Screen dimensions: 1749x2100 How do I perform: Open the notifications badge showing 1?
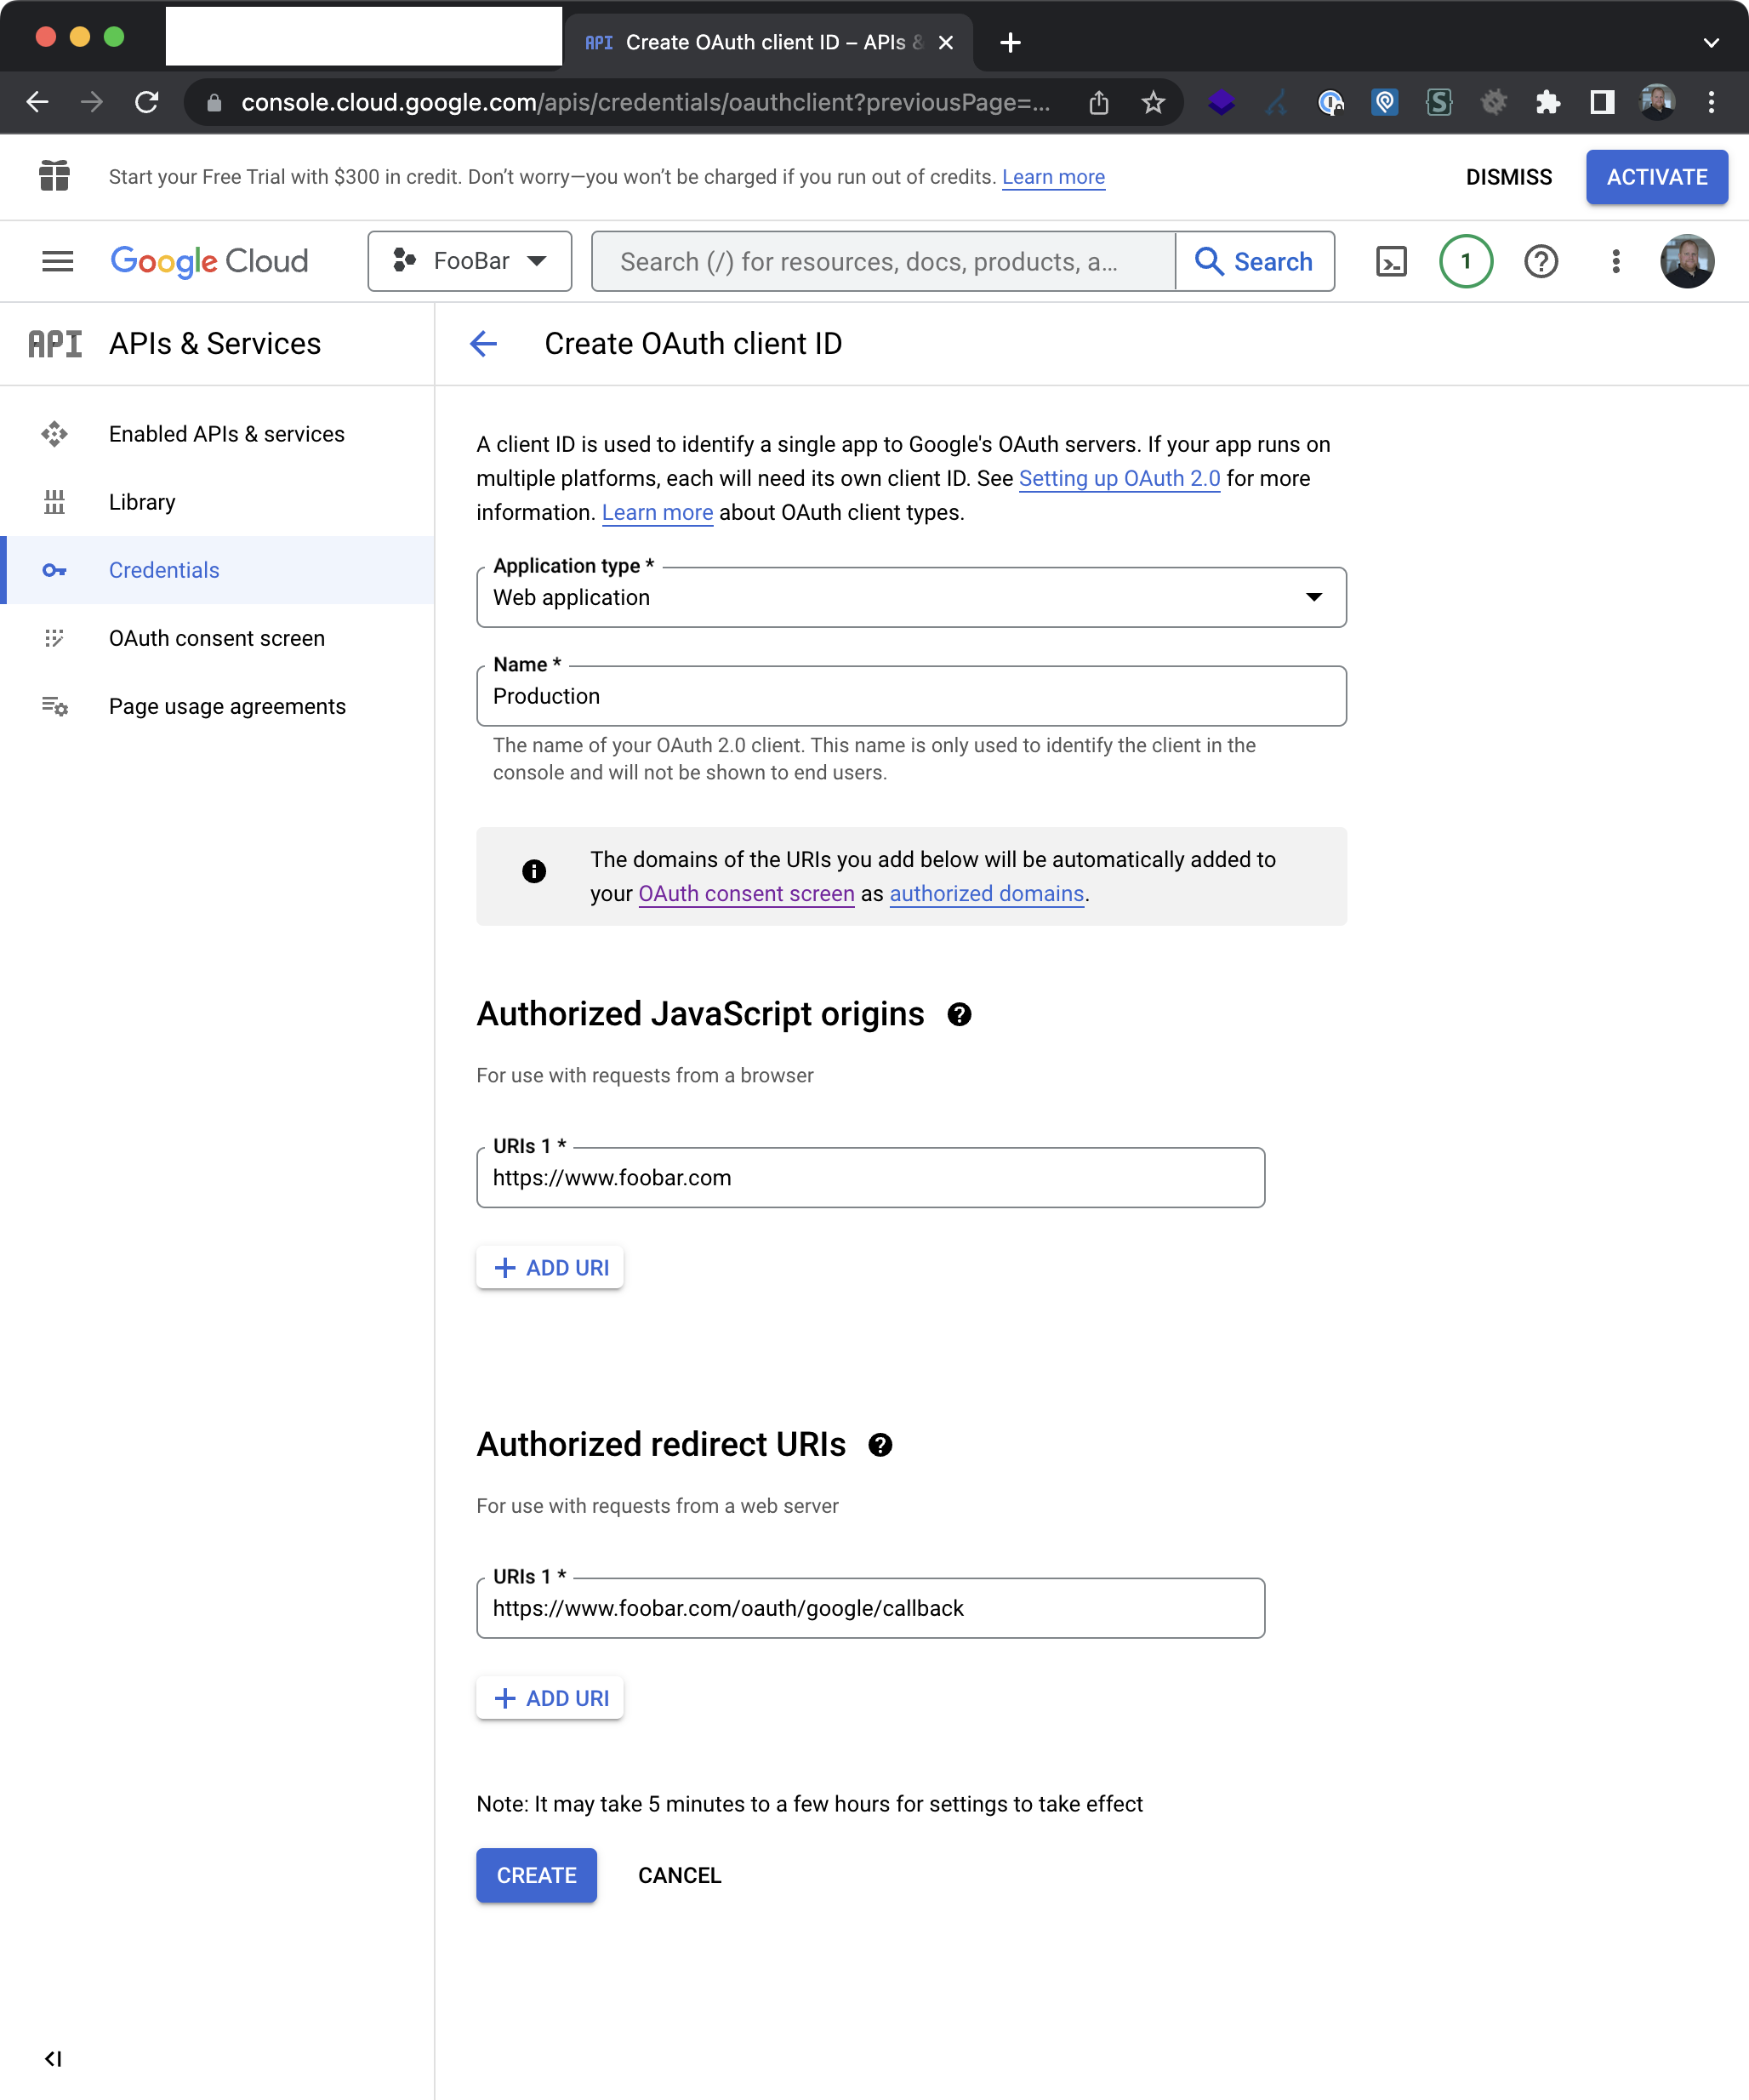click(1465, 261)
